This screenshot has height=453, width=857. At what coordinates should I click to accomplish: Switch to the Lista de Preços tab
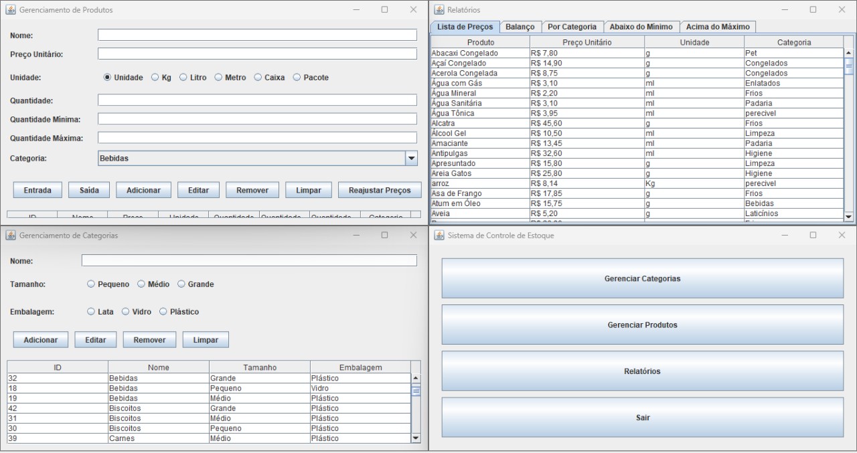[x=465, y=27]
